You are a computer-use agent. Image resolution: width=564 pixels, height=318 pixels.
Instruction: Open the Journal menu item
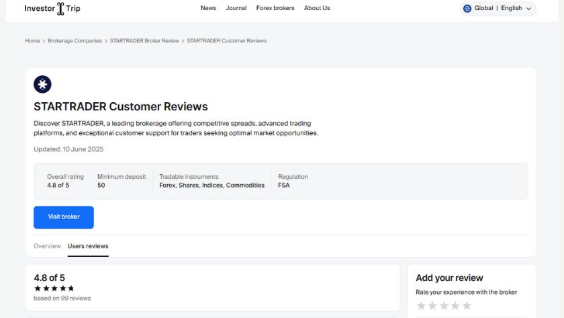pyautogui.click(x=236, y=8)
